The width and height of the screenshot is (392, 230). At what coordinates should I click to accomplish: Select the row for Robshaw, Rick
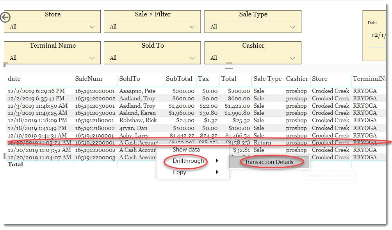coord(59,120)
